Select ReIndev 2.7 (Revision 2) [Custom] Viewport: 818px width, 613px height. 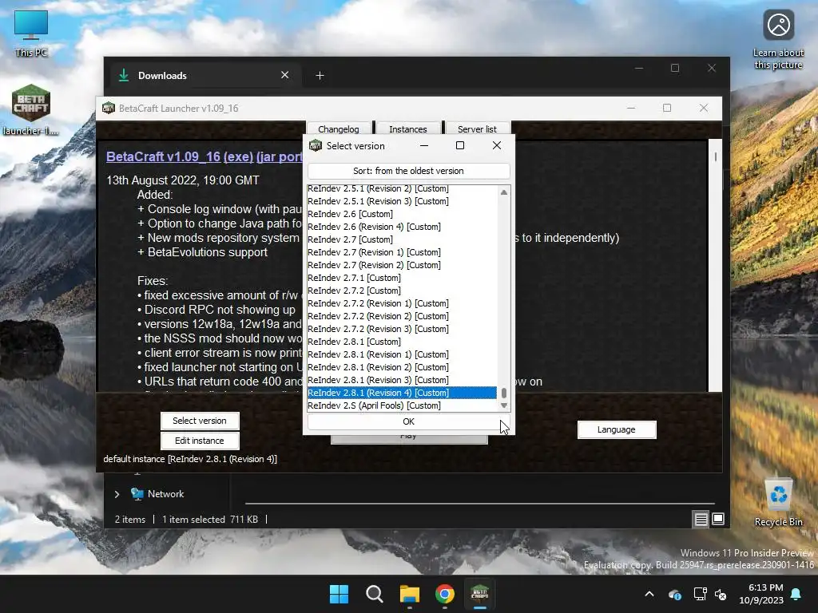(x=402, y=265)
